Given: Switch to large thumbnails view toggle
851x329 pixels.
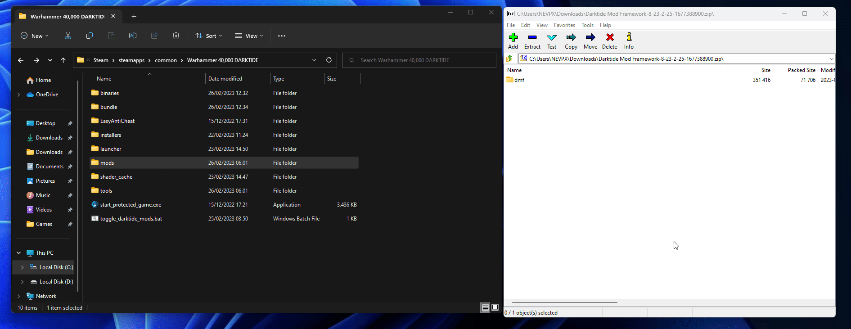Looking at the screenshot, I should pyautogui.click(x=495, y=308).
